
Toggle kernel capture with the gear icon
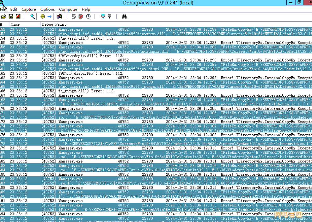pos(43,16)
